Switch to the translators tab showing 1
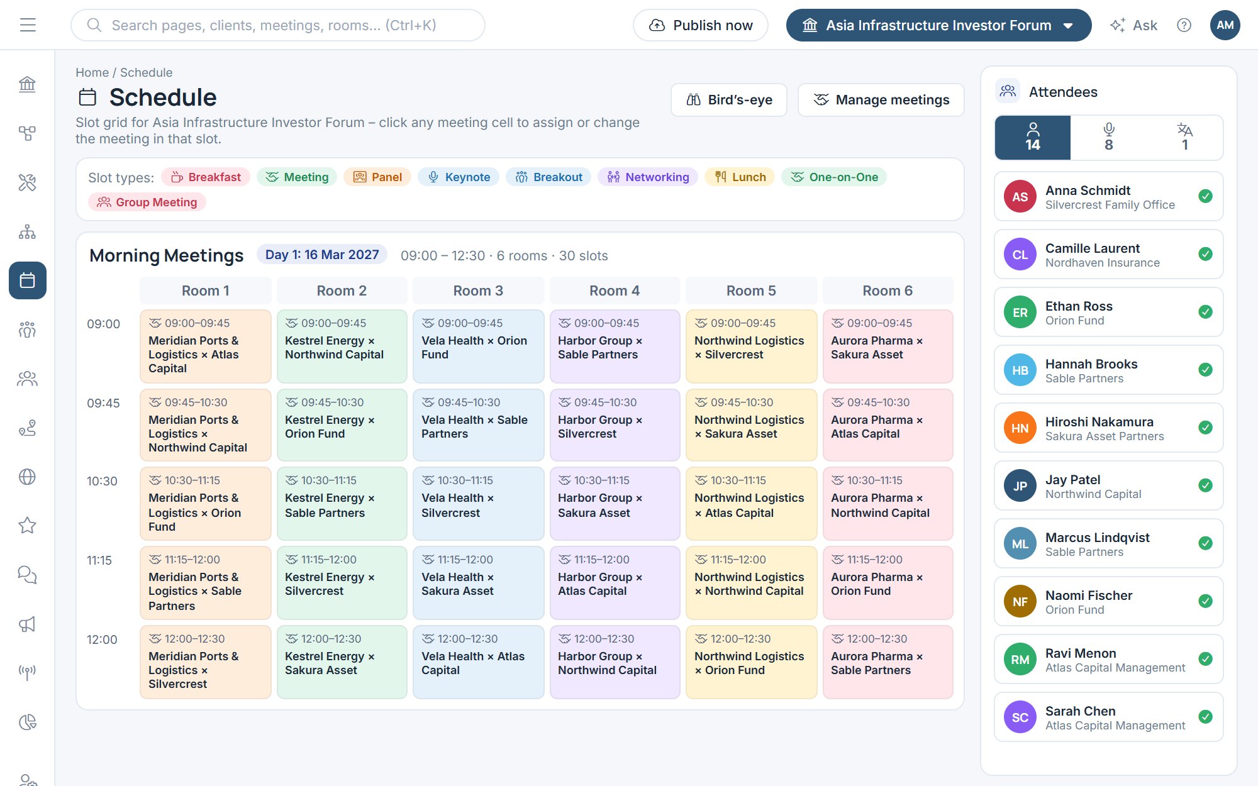This screenshot has height=786, width=1258. [x=1184, y=138]
